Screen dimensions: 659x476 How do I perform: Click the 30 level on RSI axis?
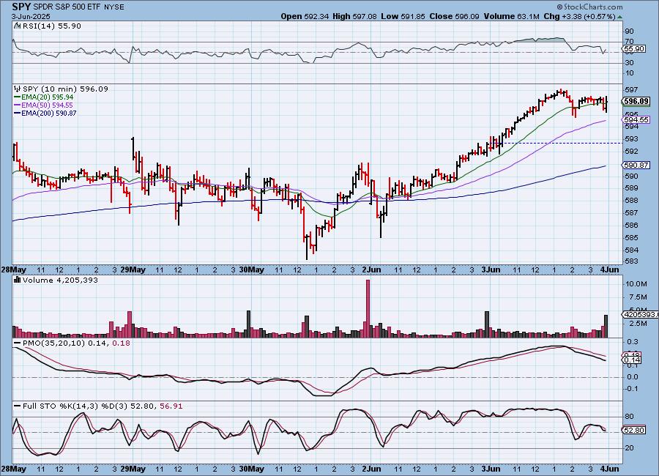click(629, 63)
